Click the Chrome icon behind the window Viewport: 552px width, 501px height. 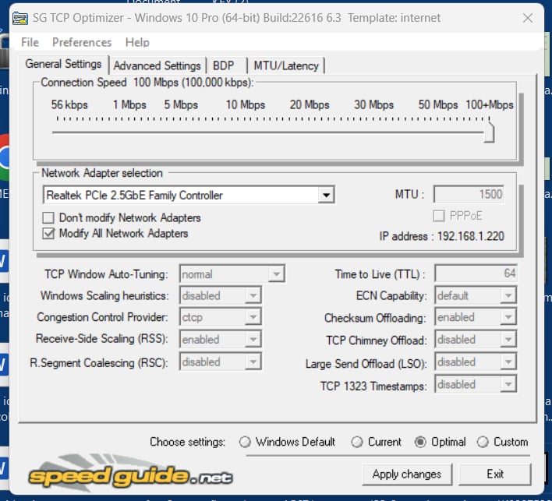(5, 157)
